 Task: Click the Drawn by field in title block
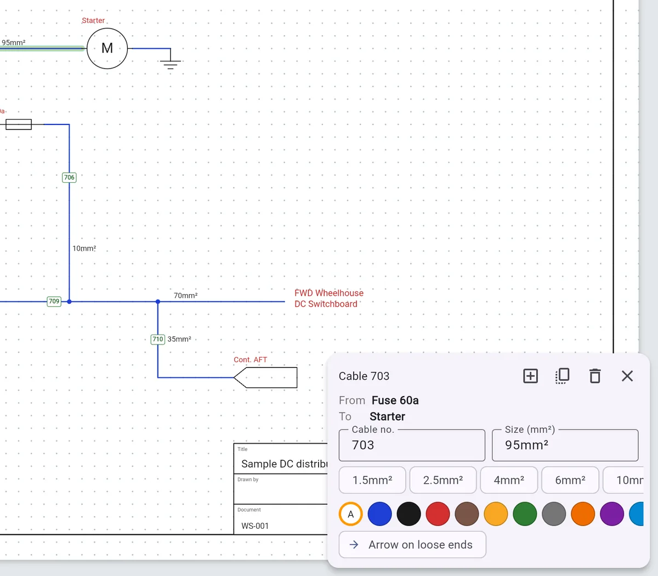tap(281, 489)
